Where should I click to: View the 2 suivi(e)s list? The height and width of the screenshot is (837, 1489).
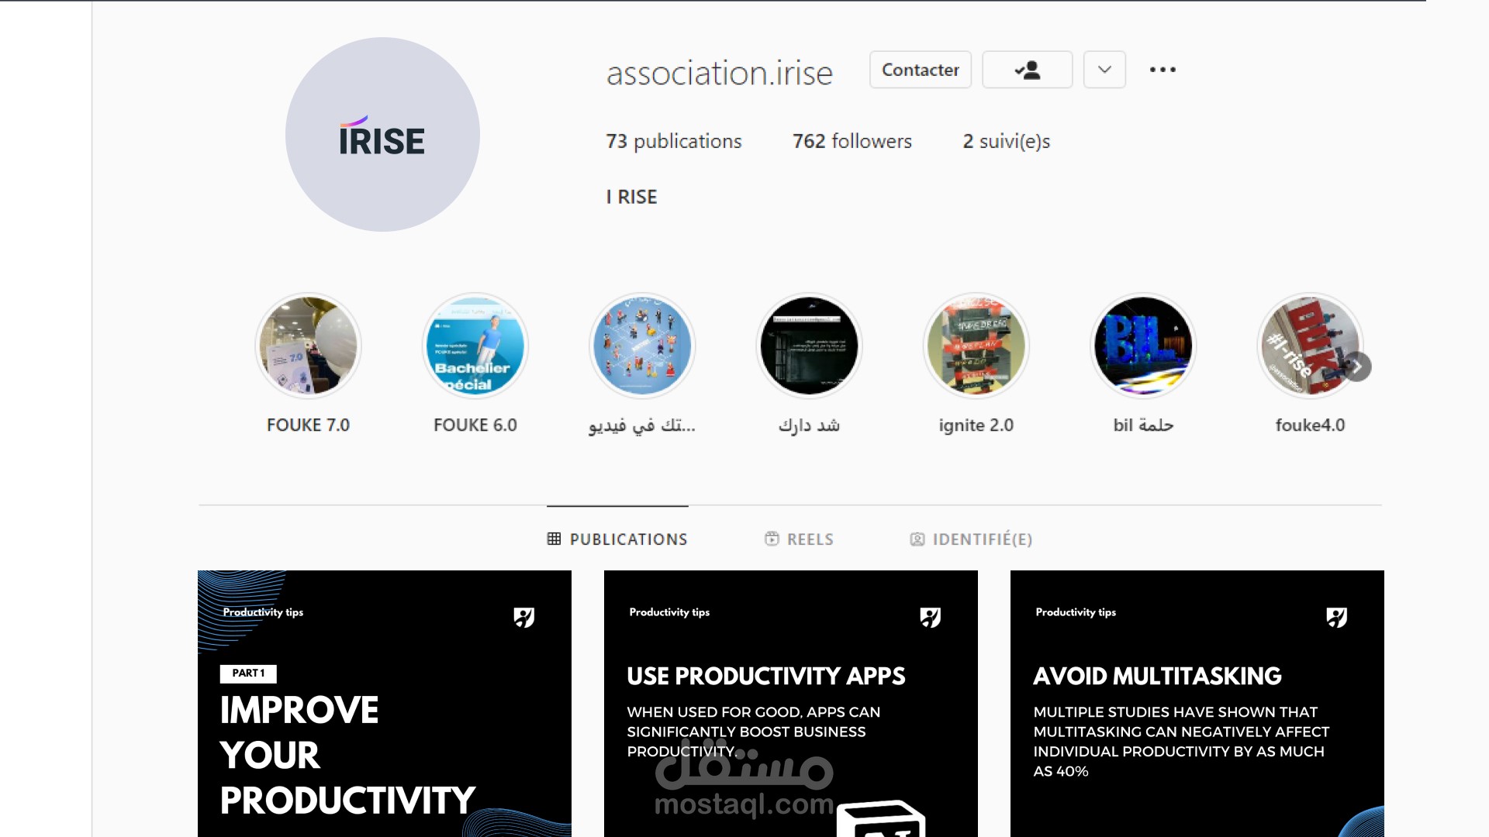[1006, 141]
